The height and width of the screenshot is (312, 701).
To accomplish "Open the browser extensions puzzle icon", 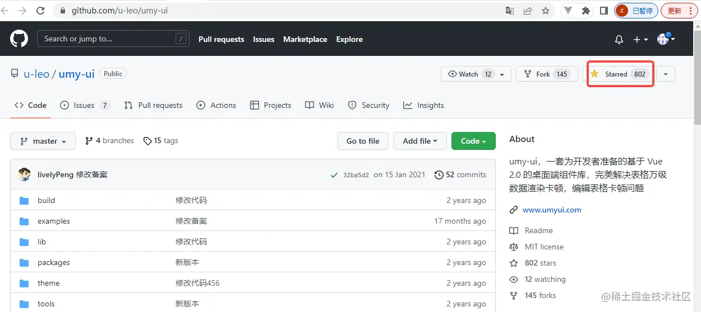I will click(586, 11).
